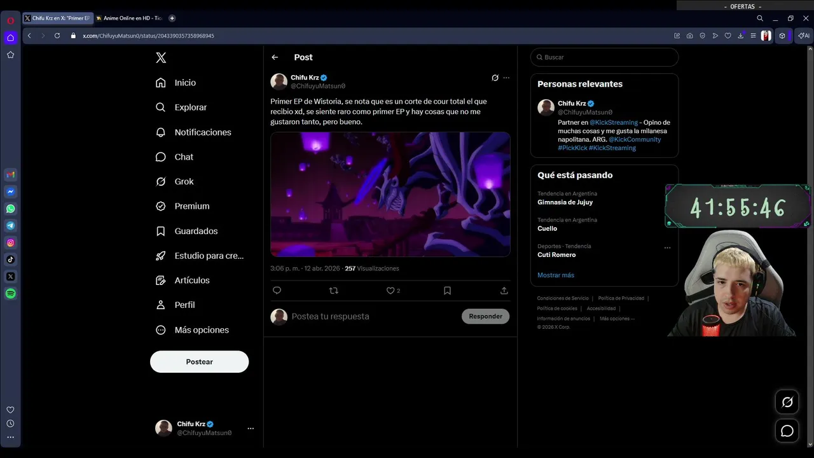
Task: Click Mostrar más in trends
Action: tap(556, 275)
